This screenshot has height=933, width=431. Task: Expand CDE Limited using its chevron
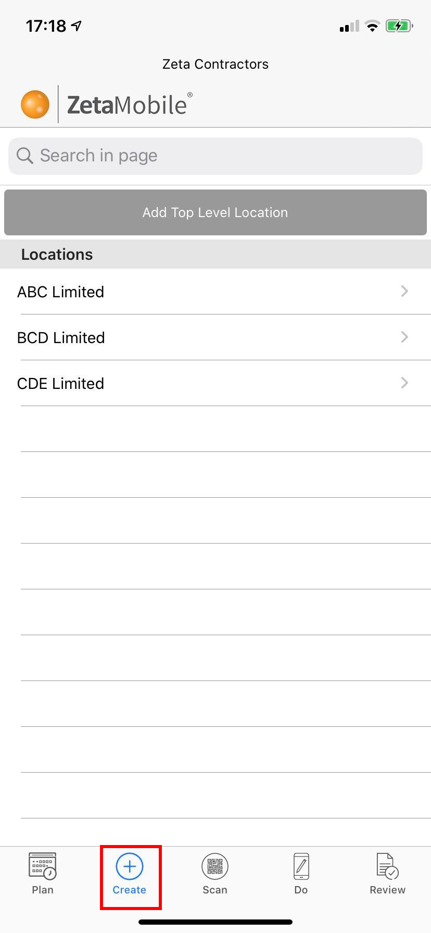pyautogui.click(x=404, y=383)
